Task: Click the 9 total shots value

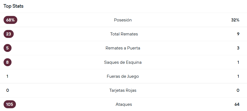Action: (x=238, y=34)
